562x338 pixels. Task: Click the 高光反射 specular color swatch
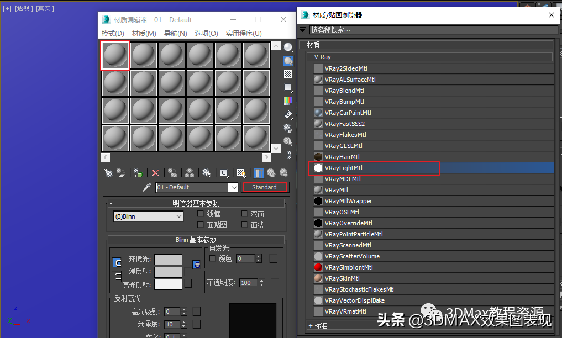pyautogui.click(x=168, y=284)
